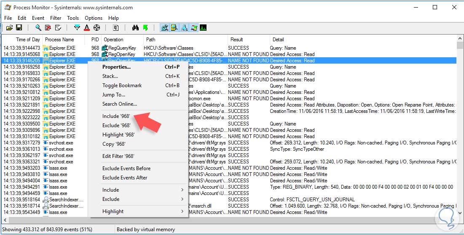Choose Search Online... in context menu
The width and height of the screenshot is (464, 235).
pos(139,104)
